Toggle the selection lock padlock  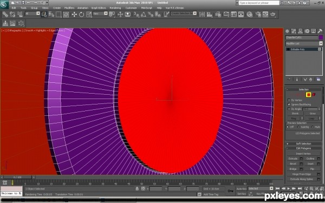(137, 189)
